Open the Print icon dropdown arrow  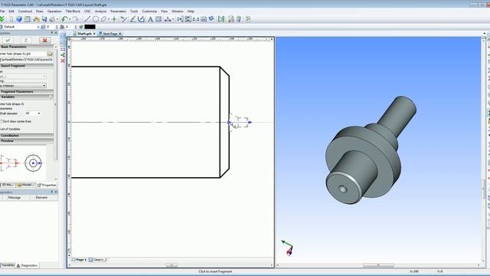(x=57, y=19)
